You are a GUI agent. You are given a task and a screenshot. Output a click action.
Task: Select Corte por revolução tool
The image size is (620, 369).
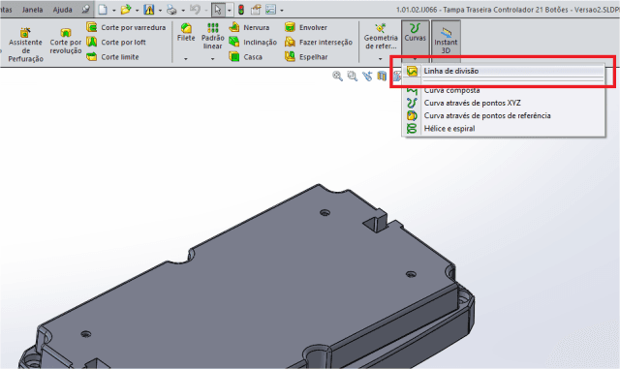[66, 41]
